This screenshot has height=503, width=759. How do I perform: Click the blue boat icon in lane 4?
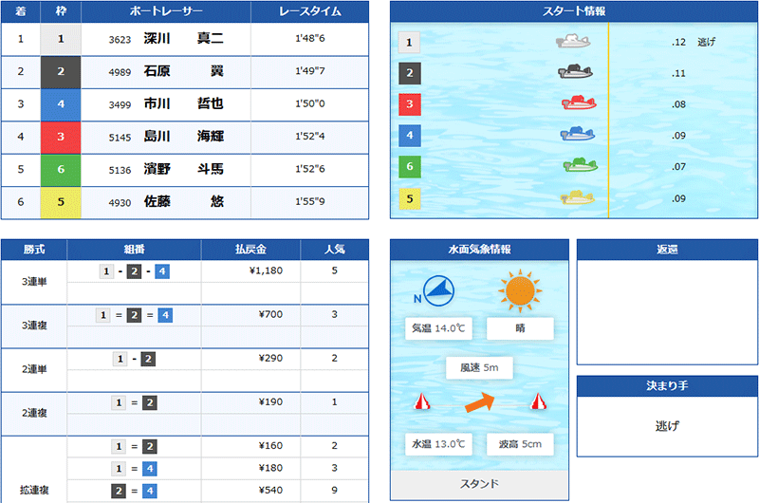pyautogui.click(x=578, y=134)
